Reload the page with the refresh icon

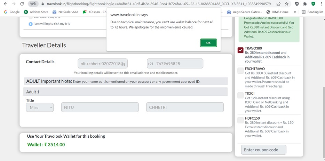pos(22,4)
